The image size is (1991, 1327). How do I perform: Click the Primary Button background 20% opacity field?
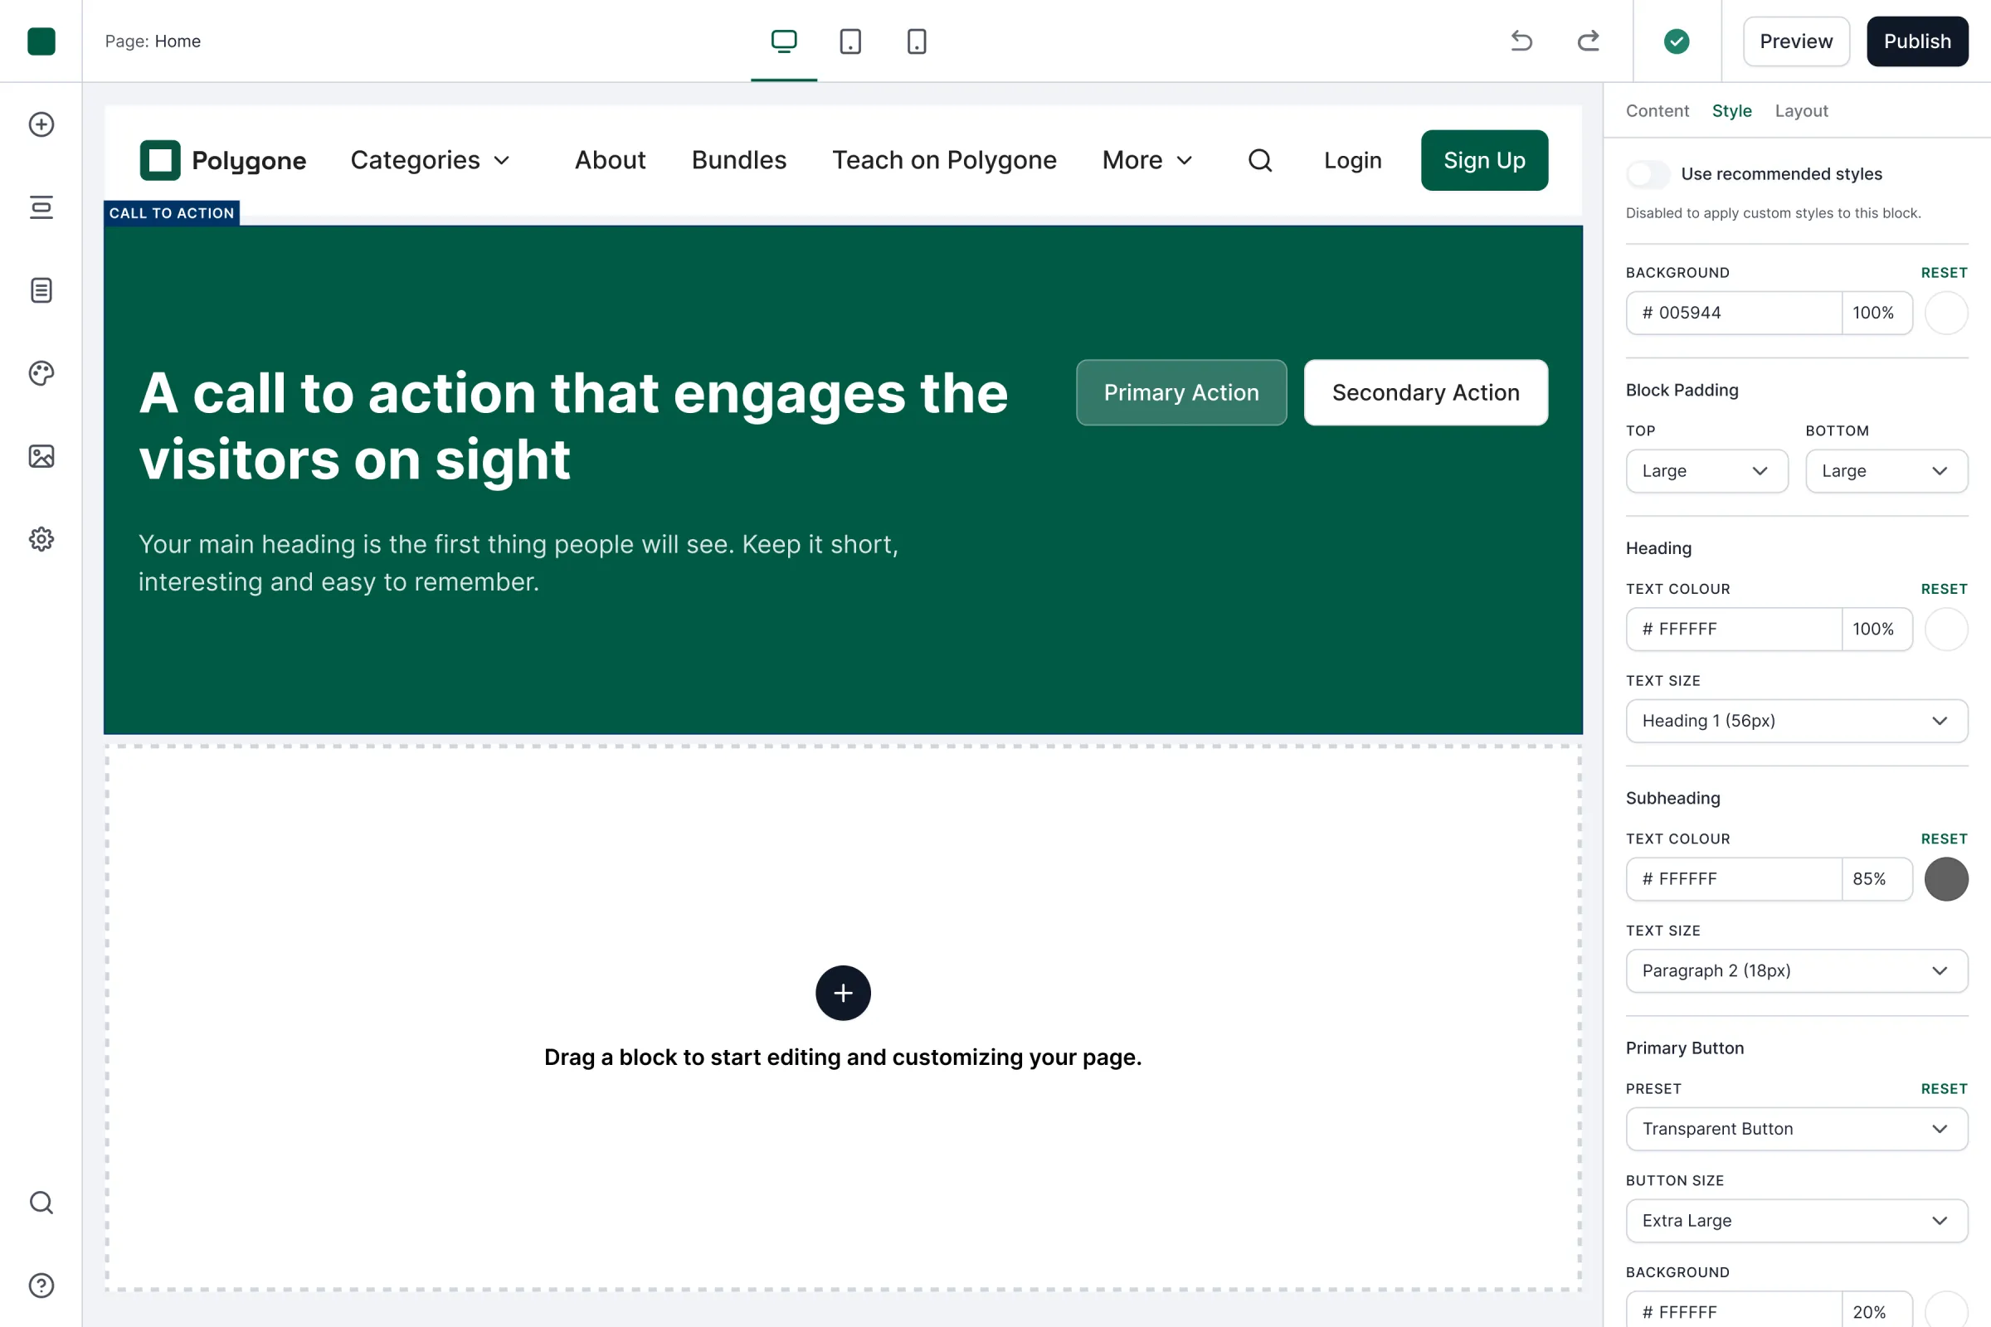(x=1877, y=1310)
